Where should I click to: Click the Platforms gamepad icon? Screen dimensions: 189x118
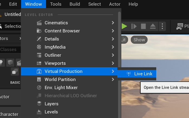click(x=180, y=26)
